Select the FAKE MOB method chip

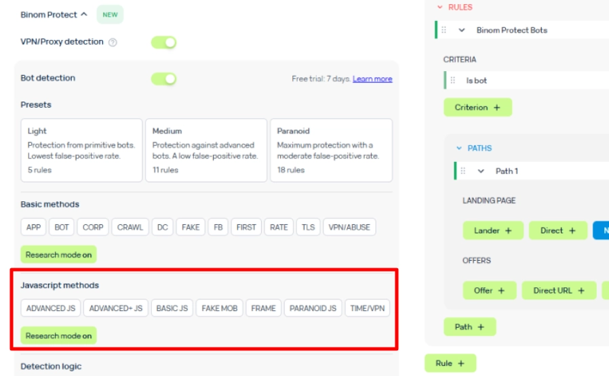coord(220,308)
